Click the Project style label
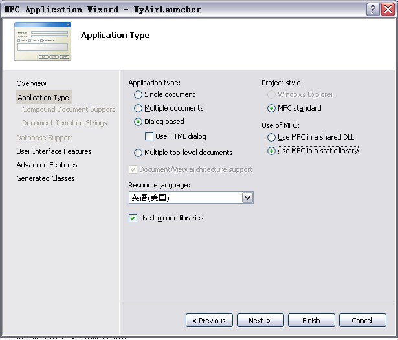 tap(282, 83)
